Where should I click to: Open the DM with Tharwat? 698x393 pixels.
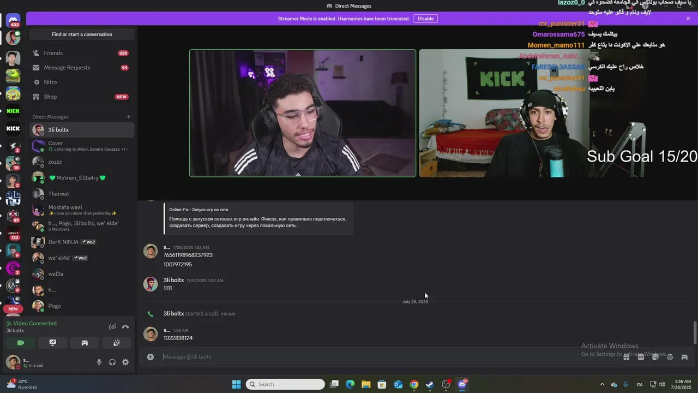[82, 194]
